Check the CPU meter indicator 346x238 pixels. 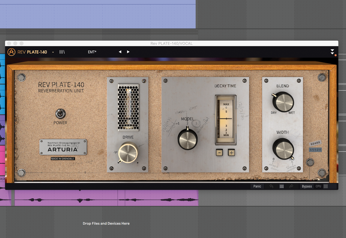(x=326, y=186)
